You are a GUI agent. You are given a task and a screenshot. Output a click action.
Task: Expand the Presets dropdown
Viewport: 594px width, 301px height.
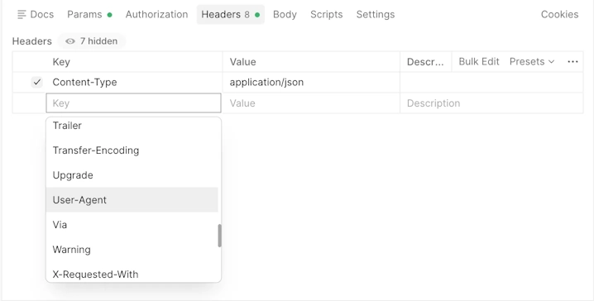(x=532, y=62)
